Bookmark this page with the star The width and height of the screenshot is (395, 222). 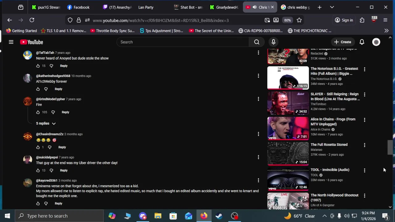299,20
